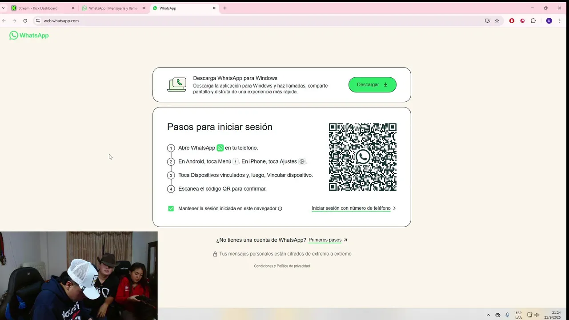Click chevron arrow after número de teléfono

394,208
